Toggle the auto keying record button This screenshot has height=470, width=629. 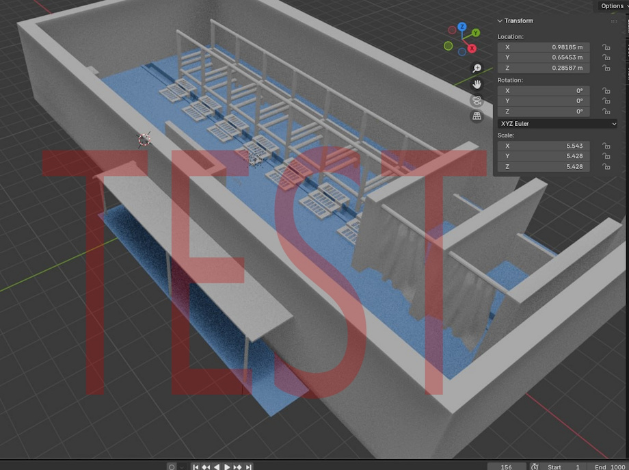171,467
